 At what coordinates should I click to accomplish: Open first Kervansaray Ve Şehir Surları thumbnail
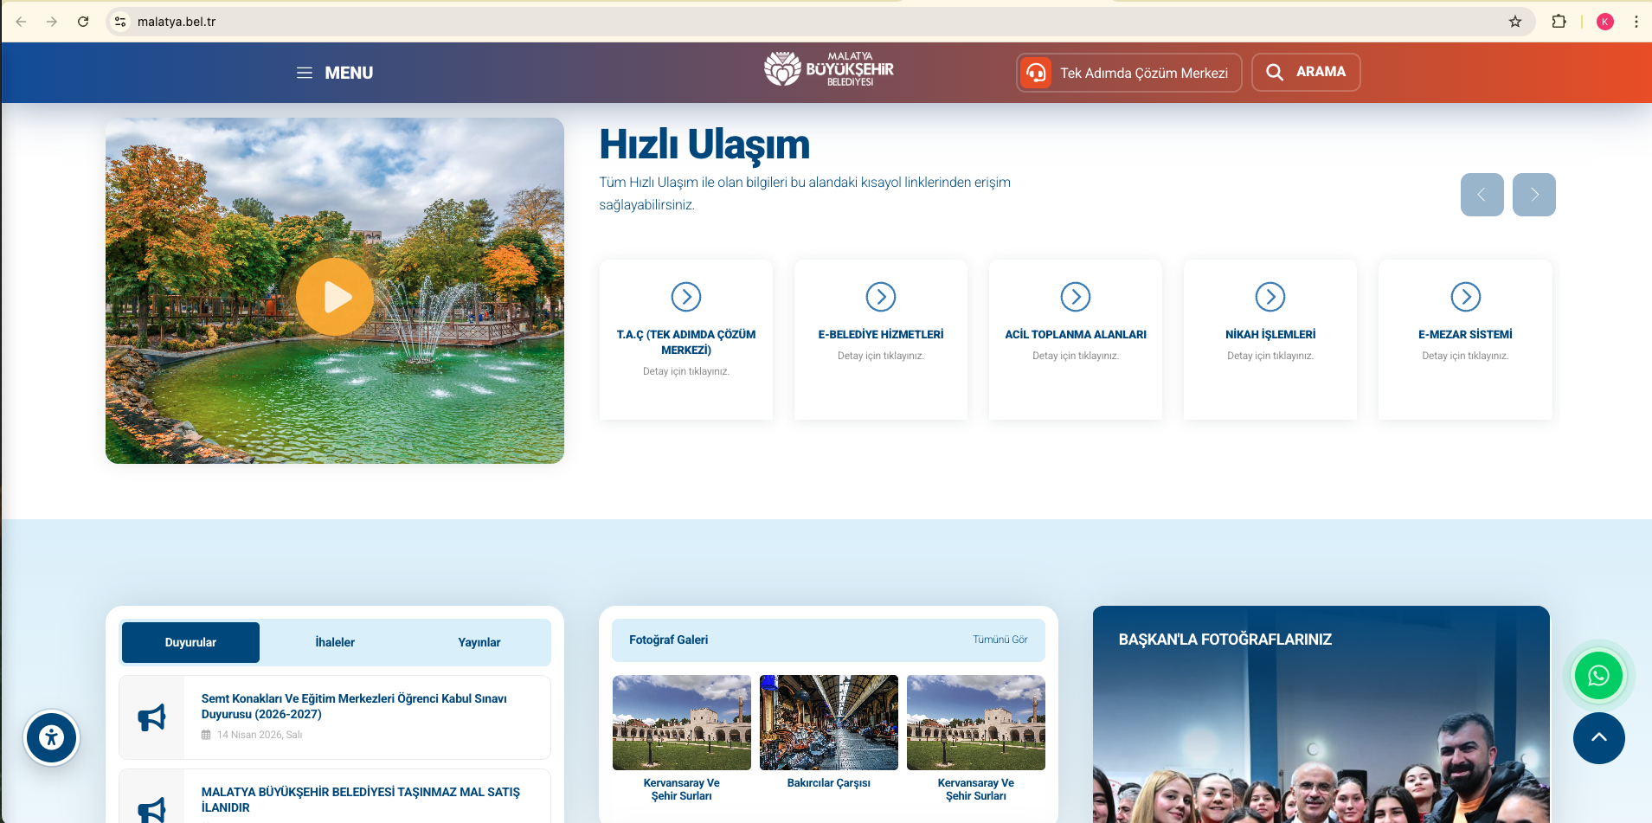pyautogui.click(x=682, y=723)
